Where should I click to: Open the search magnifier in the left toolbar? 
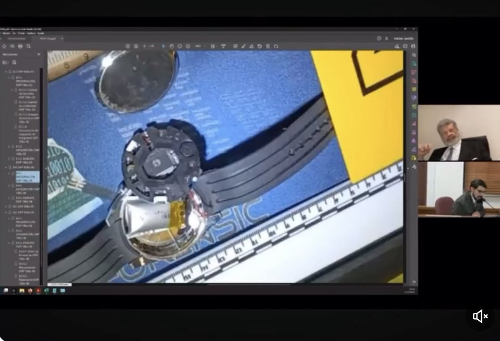[x=29, y=46]
